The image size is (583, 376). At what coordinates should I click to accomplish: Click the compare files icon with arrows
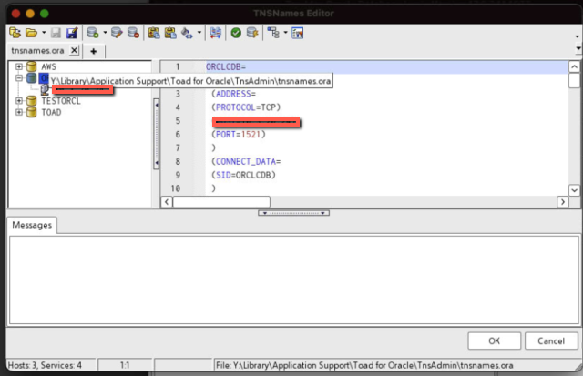coord(215,33)
